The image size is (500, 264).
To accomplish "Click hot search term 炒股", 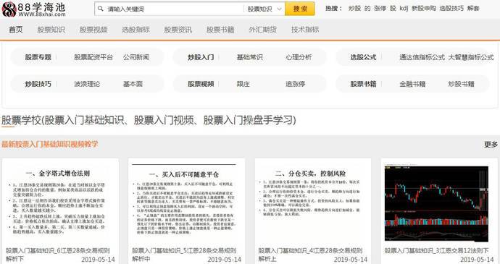I will pos(354,8).
